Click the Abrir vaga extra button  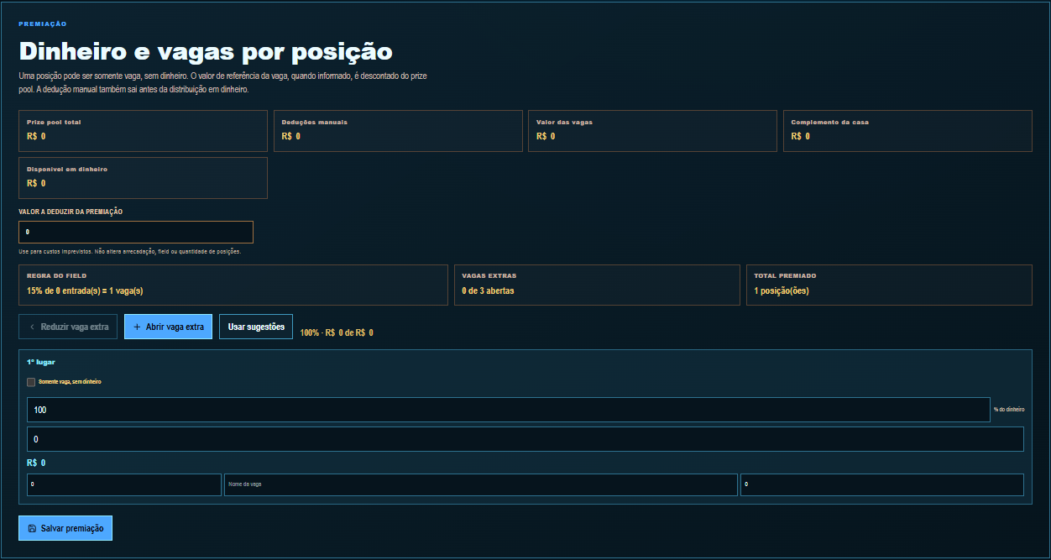point(168,327)
